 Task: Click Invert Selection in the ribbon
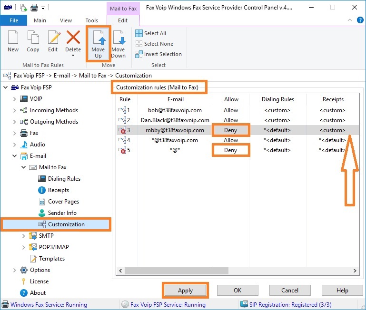[158, 54]
